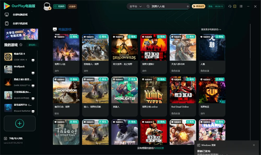Screen dimensions: 261x155
Task: Open the 大学生专属优惠 banner
Action: pyautogui.click(x=21, y=34)
